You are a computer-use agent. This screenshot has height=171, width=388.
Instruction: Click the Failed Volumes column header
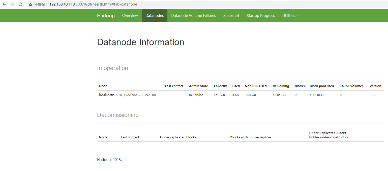point(352,86)
